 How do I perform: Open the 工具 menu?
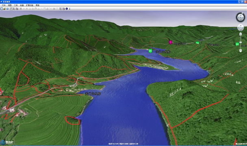coord(16,5)
